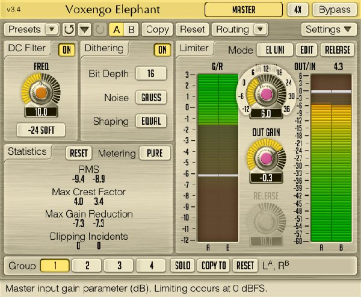Open undo history dropdown triangle

coord(84,30)
